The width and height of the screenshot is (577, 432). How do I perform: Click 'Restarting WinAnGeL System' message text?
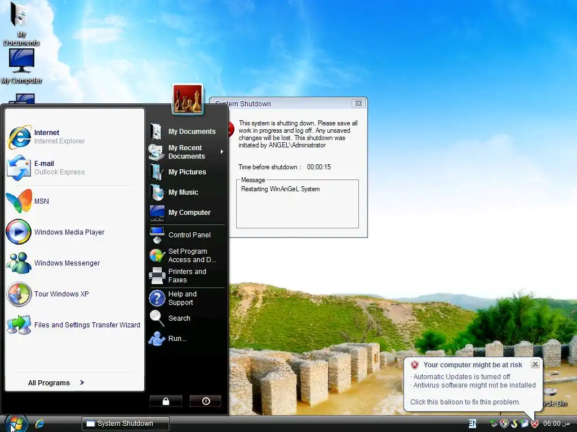pos(281,189)
